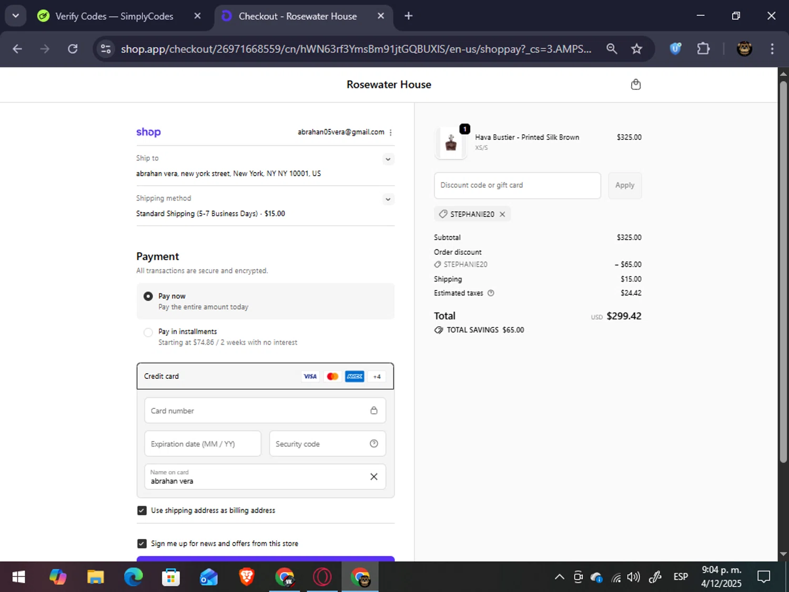This screenshot has width=789, height=592.
Task: Apply the discount code
Action: pos(625,185)
